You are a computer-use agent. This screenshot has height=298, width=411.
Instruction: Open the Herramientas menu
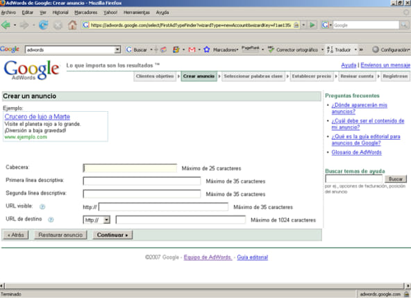coord(137,13)
